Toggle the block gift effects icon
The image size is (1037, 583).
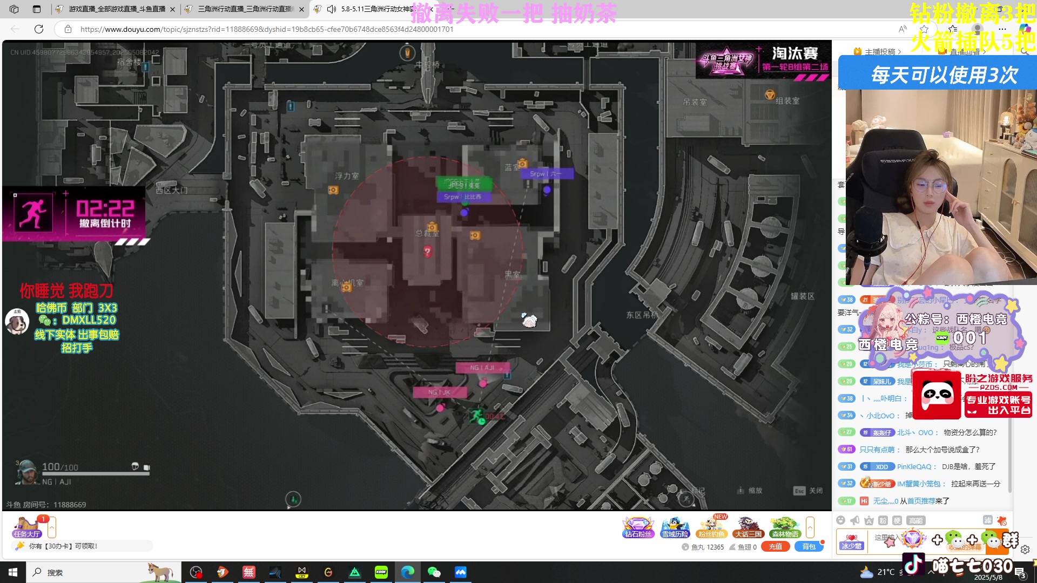[x=1002, y=520]
